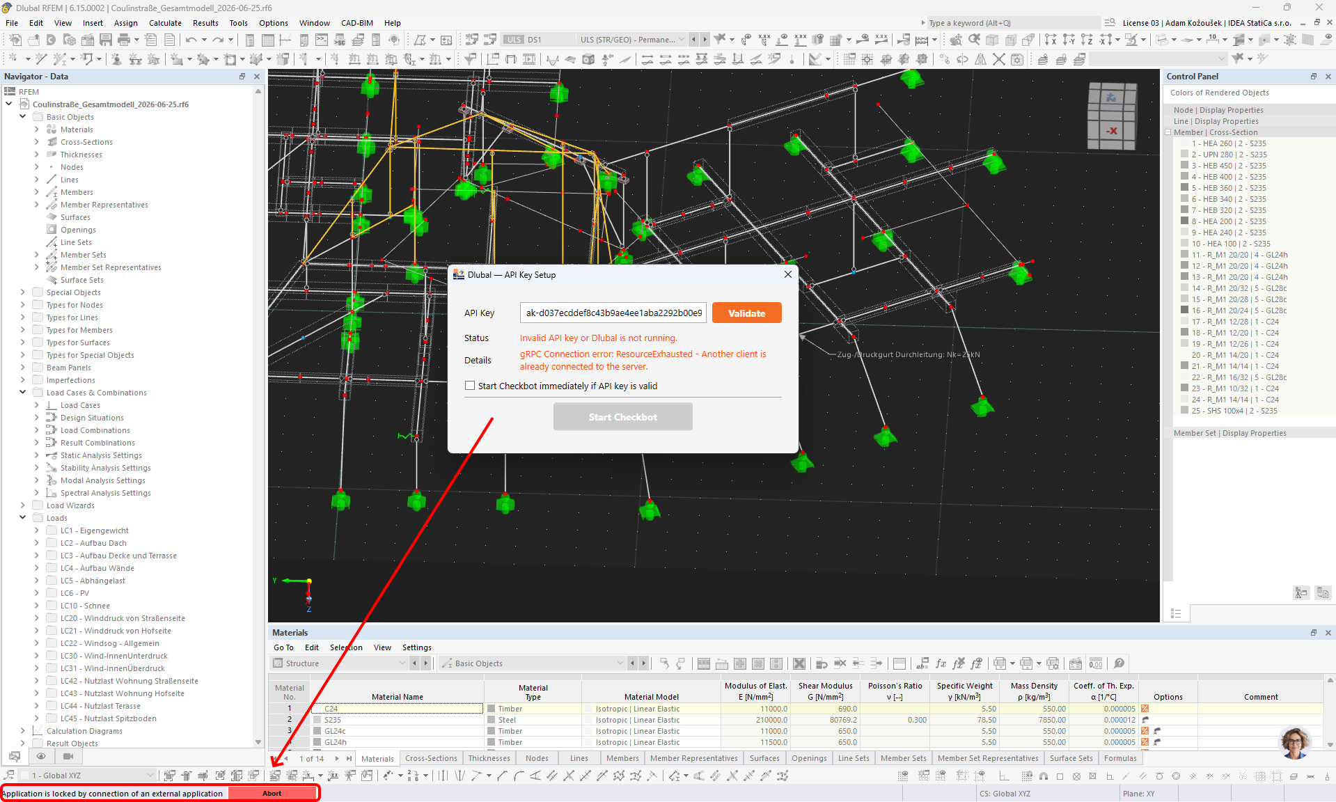The image size is (1336, 802).
Task: Undo the last action with the toolbar arrow
Action: (191, 40)
